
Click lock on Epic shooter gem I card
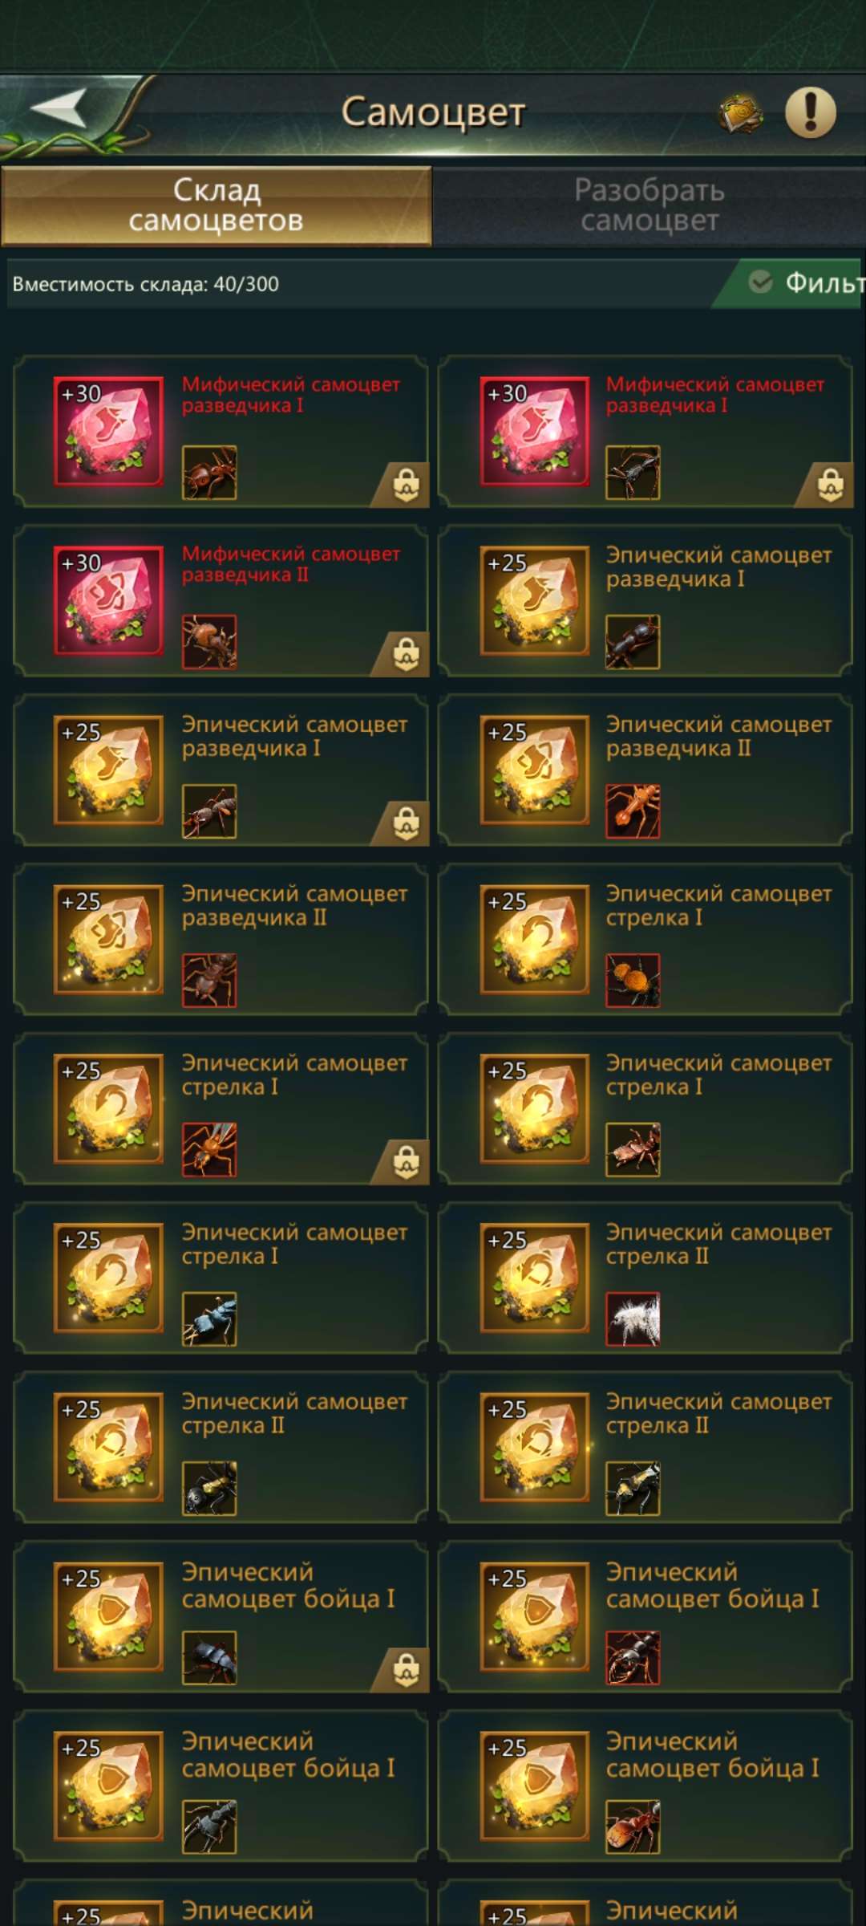(x=407, y=1162)
